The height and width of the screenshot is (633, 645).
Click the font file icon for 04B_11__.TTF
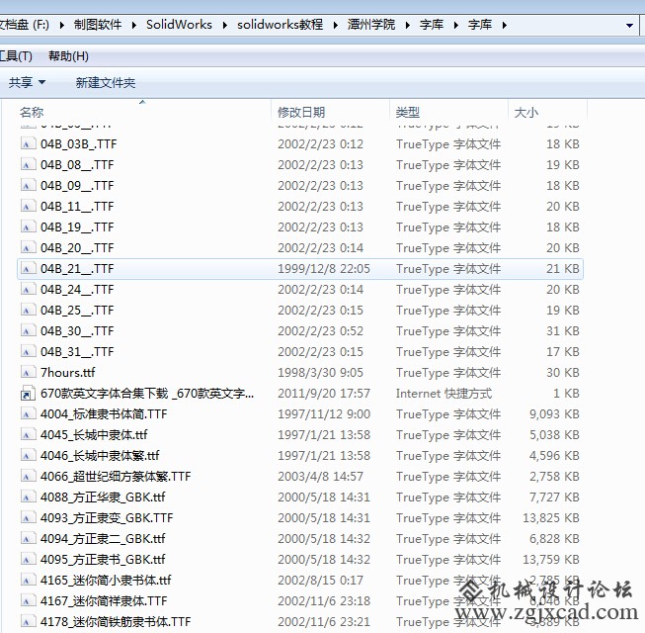28,206
